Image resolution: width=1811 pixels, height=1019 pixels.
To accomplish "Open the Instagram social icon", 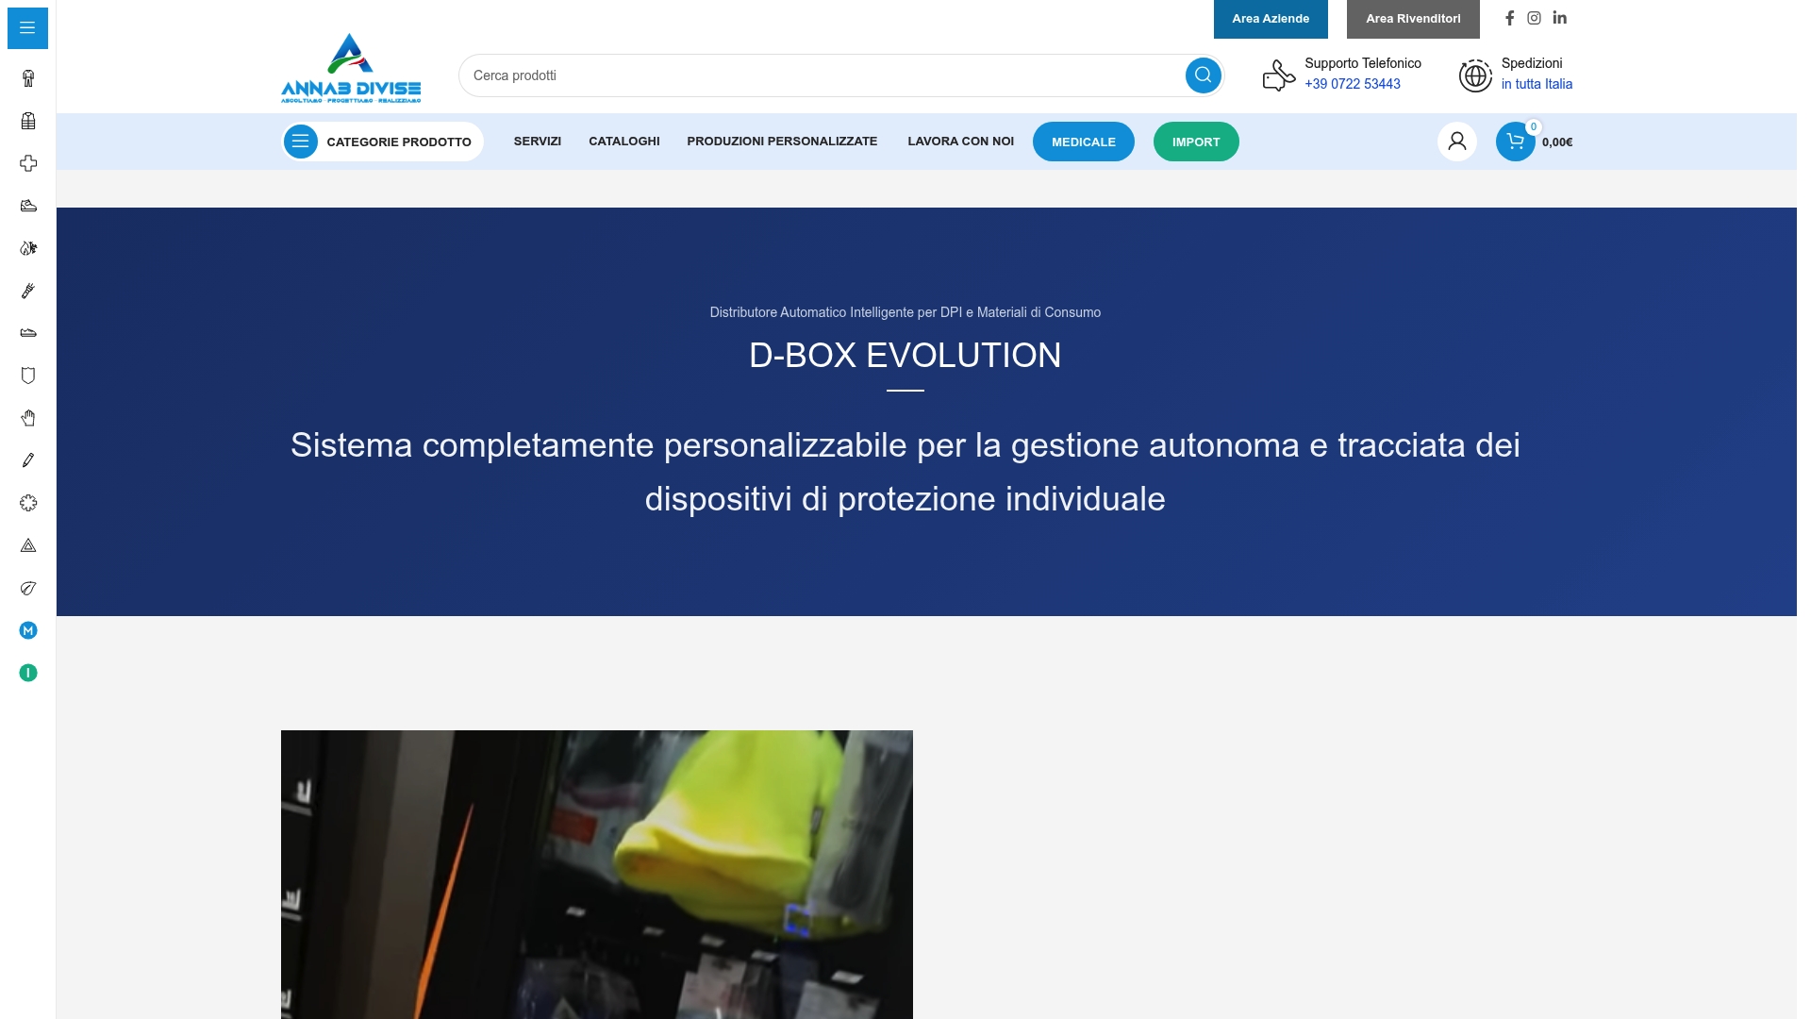I will click(1534, 18).
